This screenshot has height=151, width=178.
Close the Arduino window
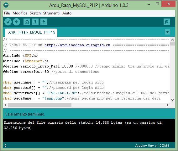(169, 4)
